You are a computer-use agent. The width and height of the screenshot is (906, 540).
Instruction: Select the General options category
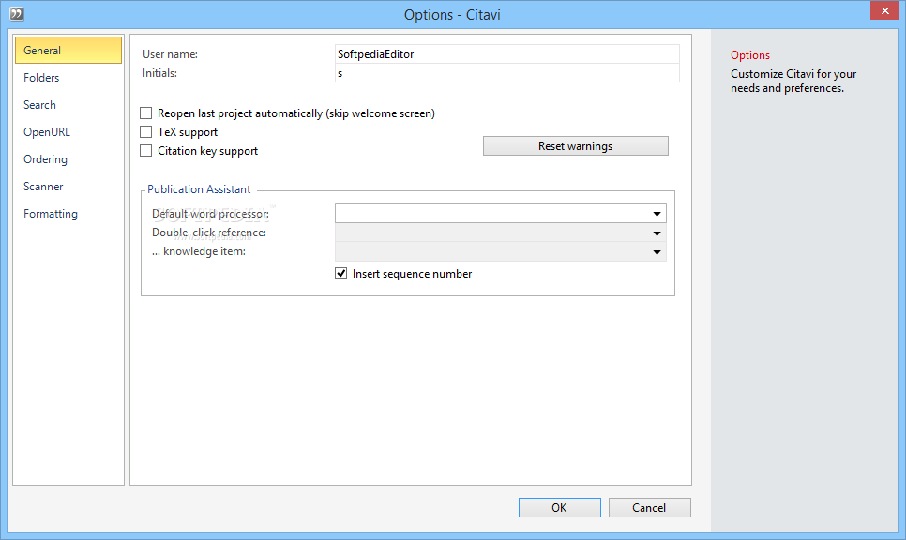68,51
